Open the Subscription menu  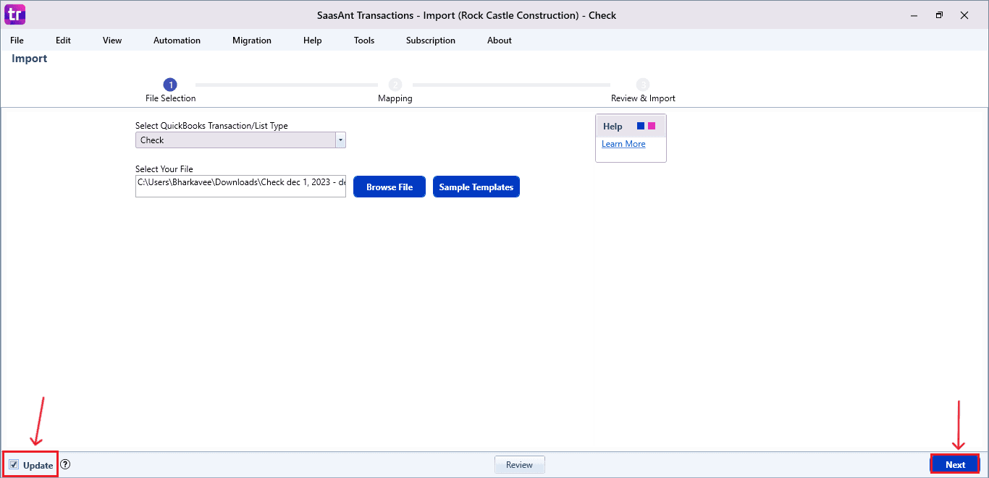(x=431, y=40)
